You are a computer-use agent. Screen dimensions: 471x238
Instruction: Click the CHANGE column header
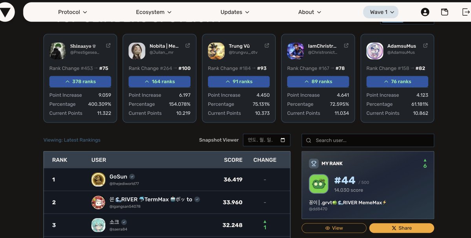point(265,160)
